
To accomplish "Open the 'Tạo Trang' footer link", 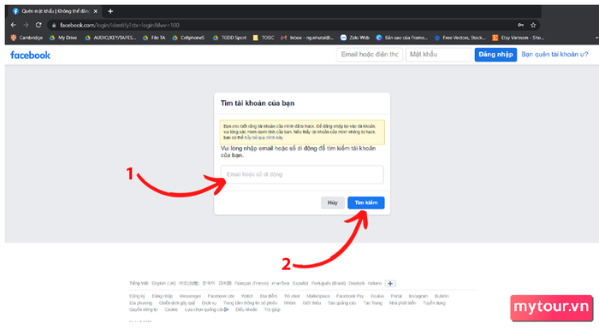I will (372, 303).
